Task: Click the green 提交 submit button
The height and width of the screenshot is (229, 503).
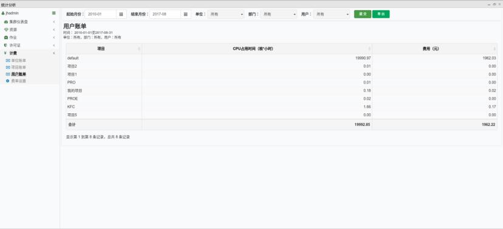Action: [x=363, y=14]
